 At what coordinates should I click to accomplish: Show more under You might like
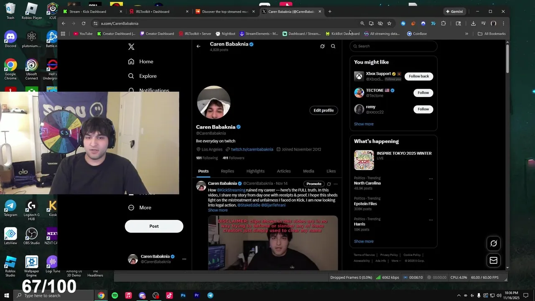364,124
